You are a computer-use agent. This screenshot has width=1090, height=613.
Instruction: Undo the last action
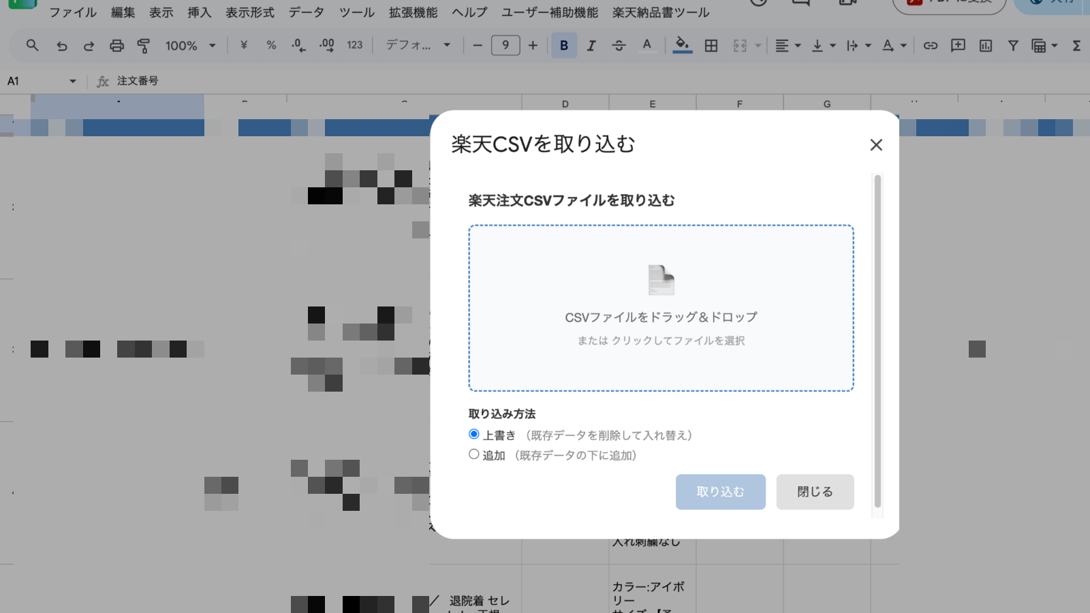pos(61,46)
